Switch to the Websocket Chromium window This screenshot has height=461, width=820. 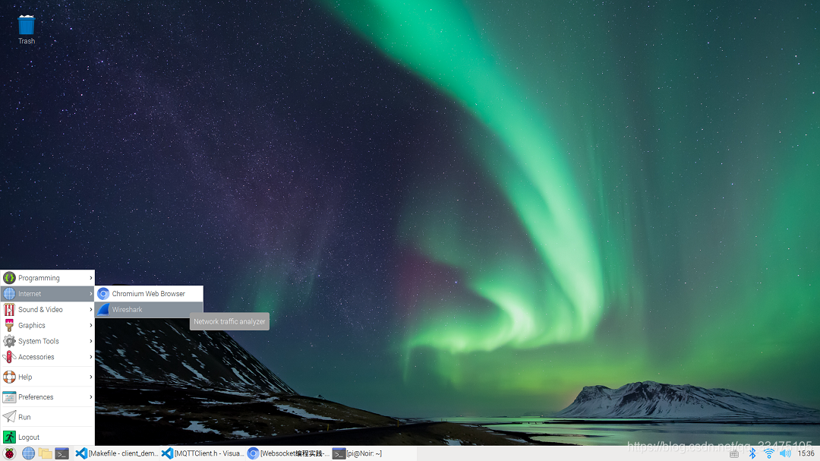[289, 453]
